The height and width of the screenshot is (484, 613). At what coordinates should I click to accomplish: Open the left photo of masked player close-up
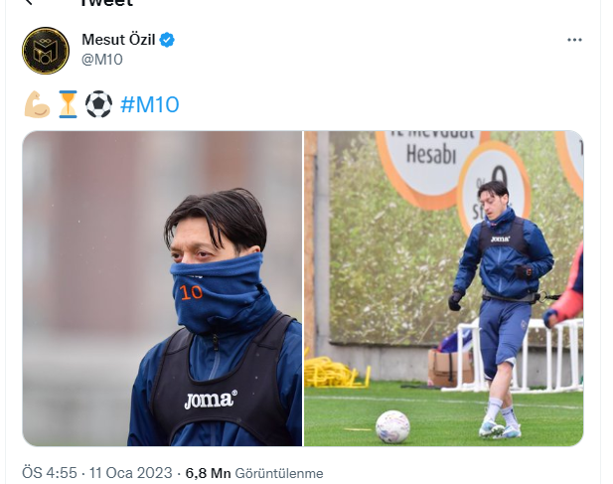pyautogui.click(x=162, y=288)
